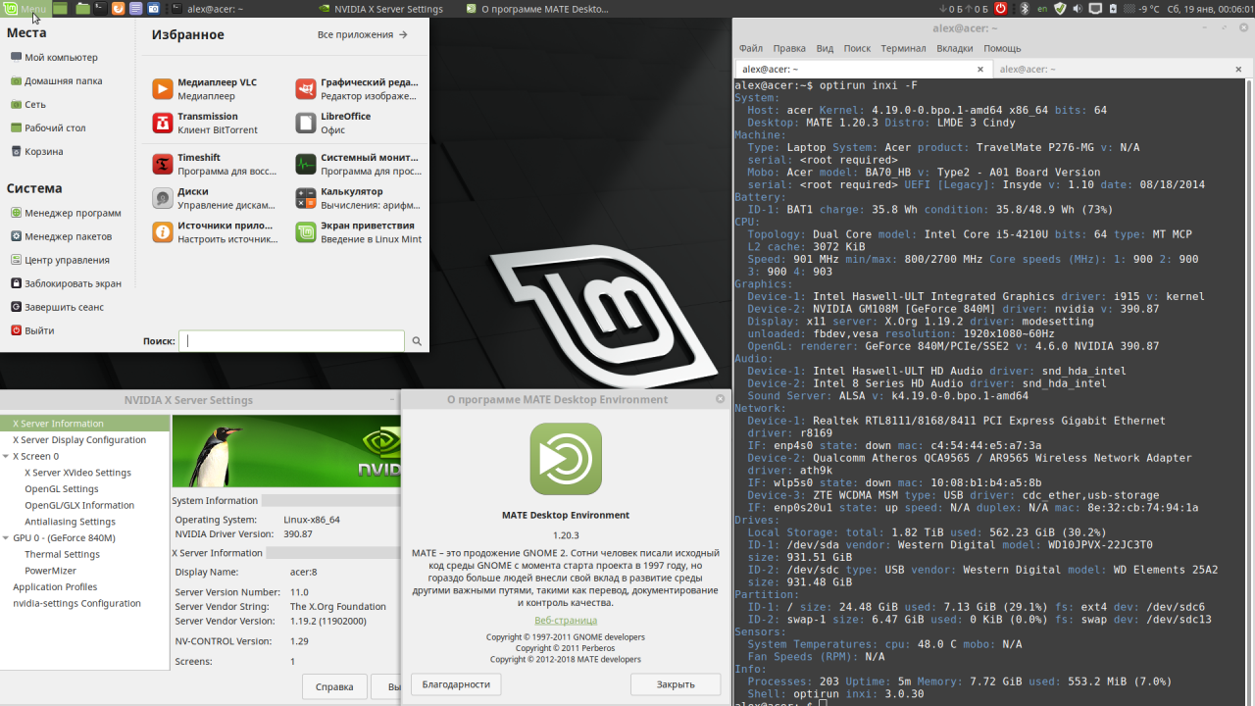The width and height of the screenshot is (1255, 706).
Task: Click the Bluetooth tray icon
Action: click(x=1025, y=8)
